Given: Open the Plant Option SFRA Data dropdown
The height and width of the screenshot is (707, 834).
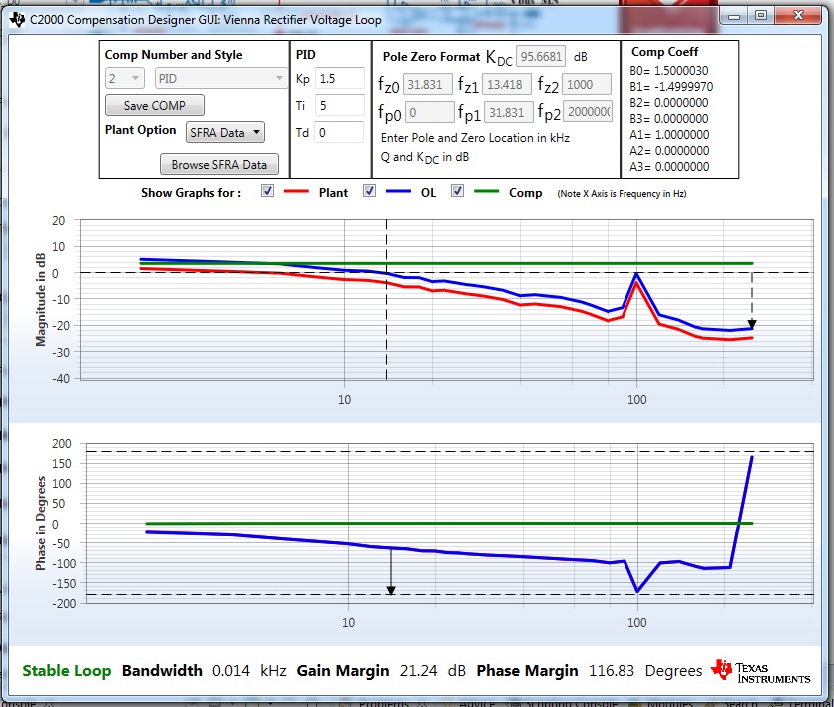Looking at the screenshot, I should [x=225, y=132].
